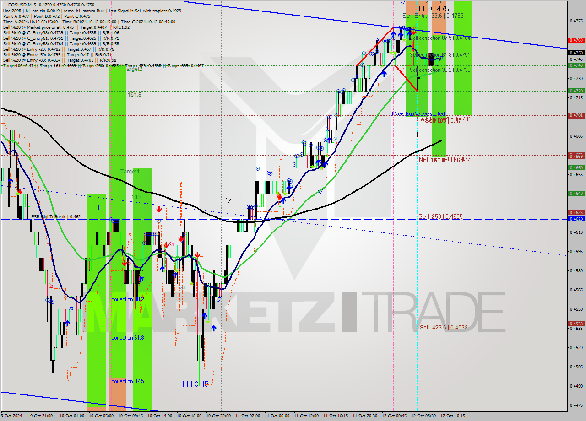Click the Sell 423.6 | 0.4538 label
This screenshot has height=421, width=586.
[444, 328]
